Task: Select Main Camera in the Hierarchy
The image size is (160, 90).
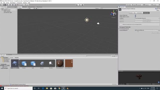Action: click(7, 11)
